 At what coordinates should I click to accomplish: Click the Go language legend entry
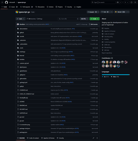click(x=106, y=77)
